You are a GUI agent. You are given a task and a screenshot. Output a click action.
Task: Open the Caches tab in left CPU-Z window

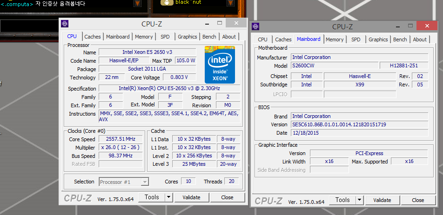[93, 37]
